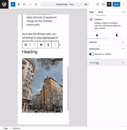Open the block inserter plus button
Screen dimensions: 127x130
coord(13,4)
